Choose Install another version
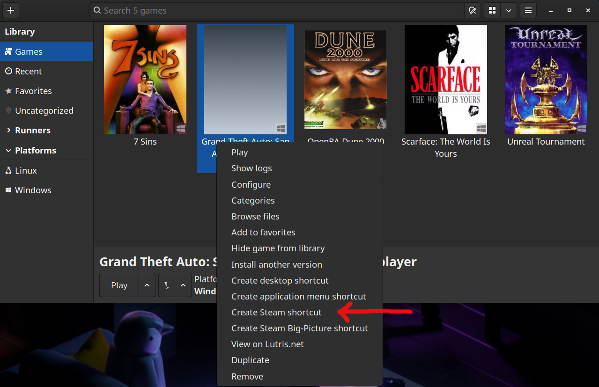This screenshot has width=599, height=387. 300,265
